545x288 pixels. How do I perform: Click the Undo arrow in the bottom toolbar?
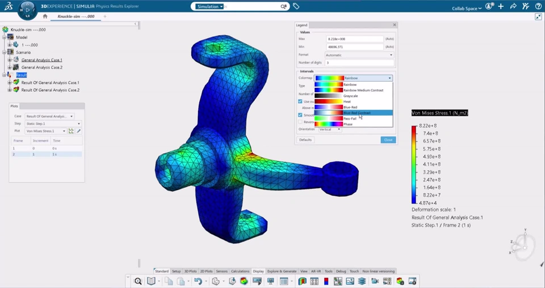(198, 281)
